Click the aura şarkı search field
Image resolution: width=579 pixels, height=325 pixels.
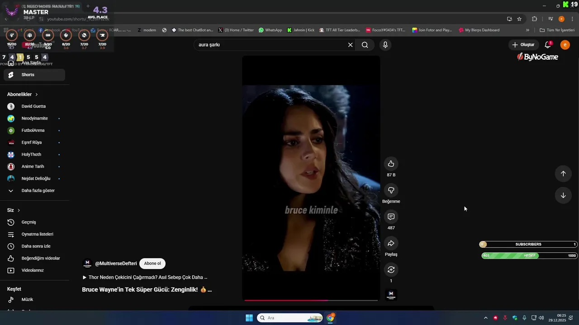tap(271, 45)
